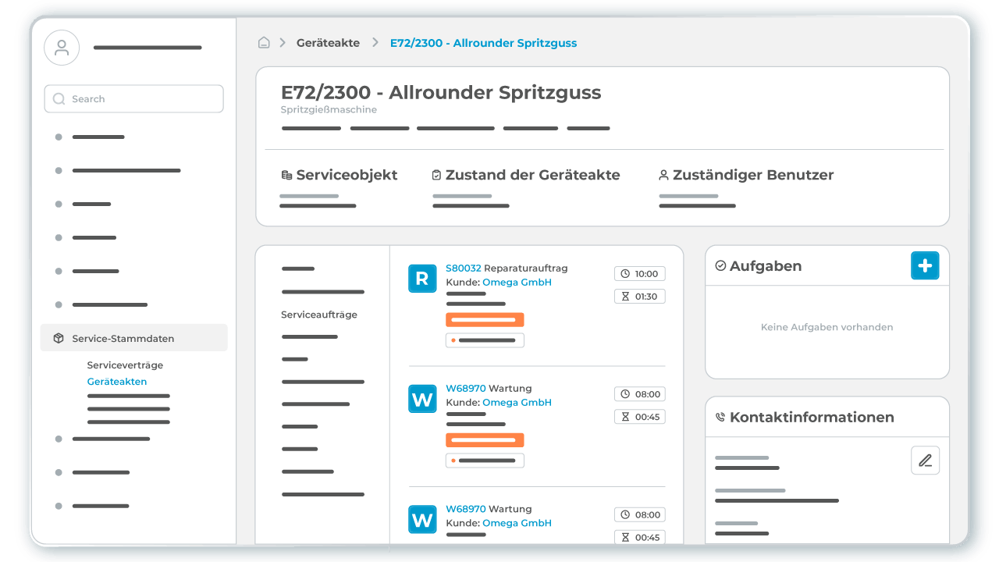This screenshot has width=999, height=562.
Task: Open the R badge on Reparaturauftrag S80032
Action: 421,278
